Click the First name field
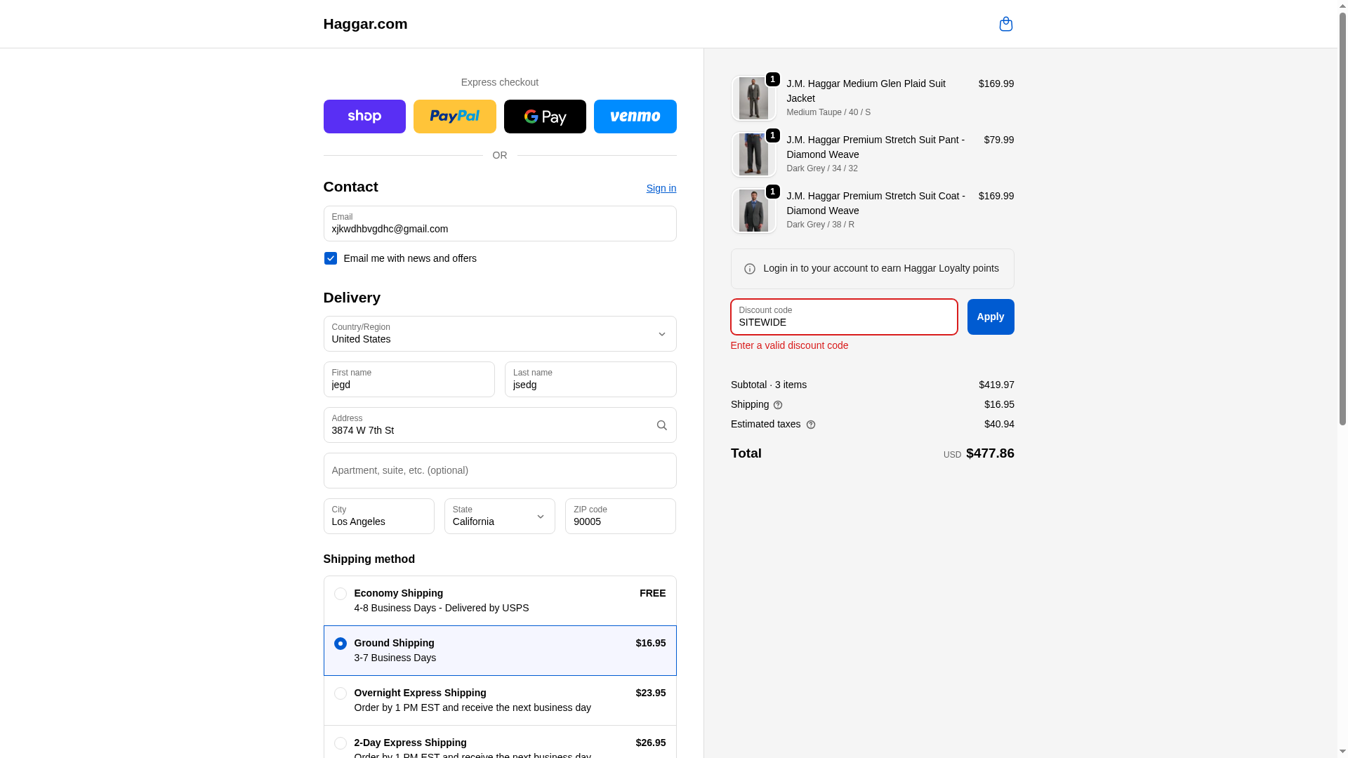 point(409,380)
